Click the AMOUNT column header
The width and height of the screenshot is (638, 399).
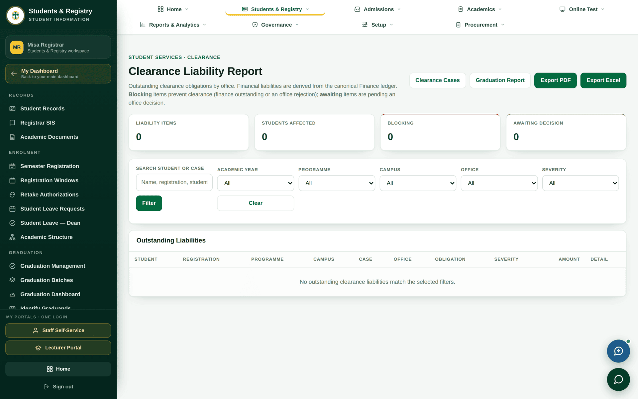point(569,259)
